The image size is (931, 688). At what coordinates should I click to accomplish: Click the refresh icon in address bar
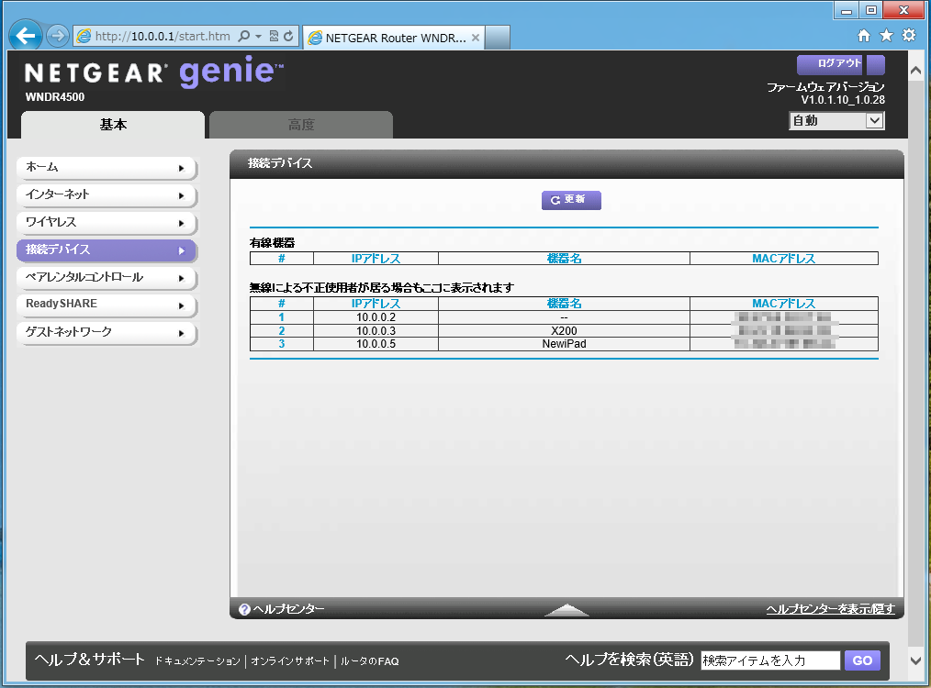click(288, 37)
